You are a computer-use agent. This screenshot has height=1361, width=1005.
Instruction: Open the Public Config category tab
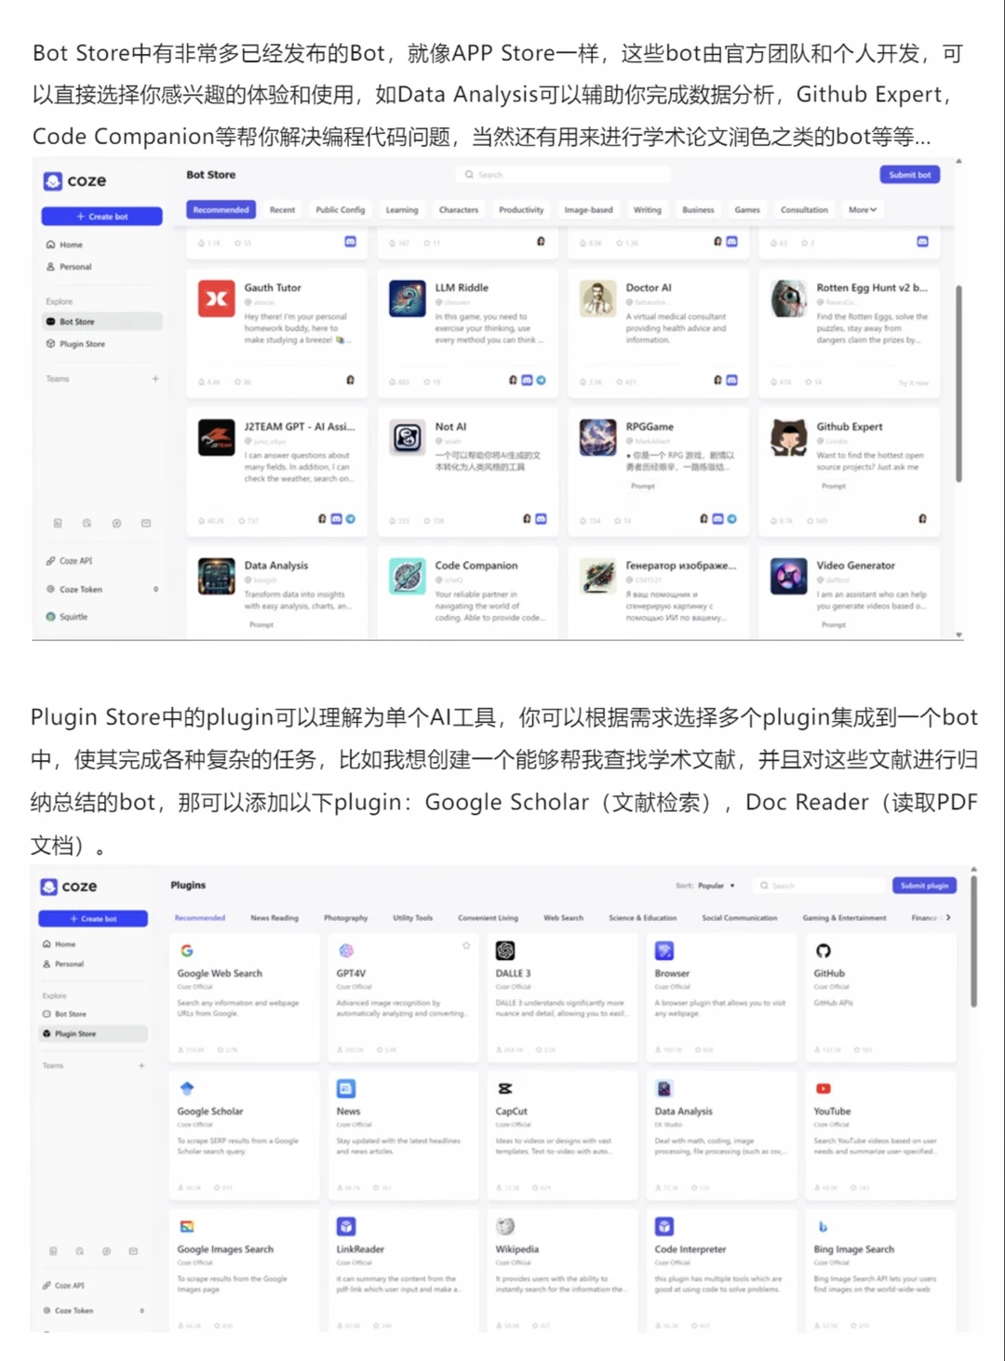tap(341, 210)
